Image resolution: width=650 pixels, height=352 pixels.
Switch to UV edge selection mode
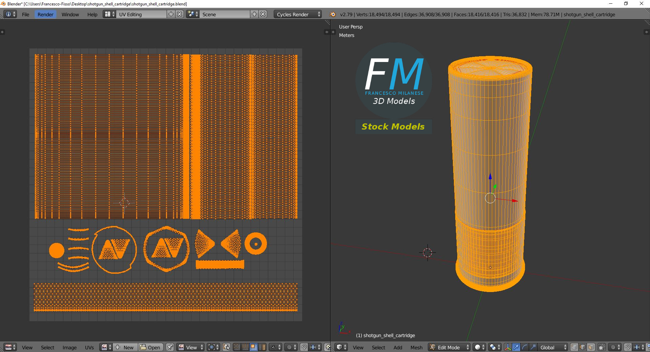(x=245, y=347)
